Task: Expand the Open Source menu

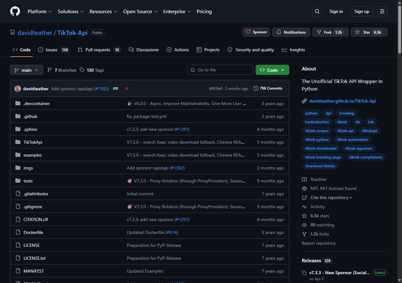Action: (140, 11)
